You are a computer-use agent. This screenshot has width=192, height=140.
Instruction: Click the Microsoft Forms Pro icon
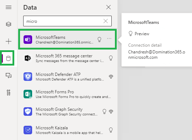28,94
